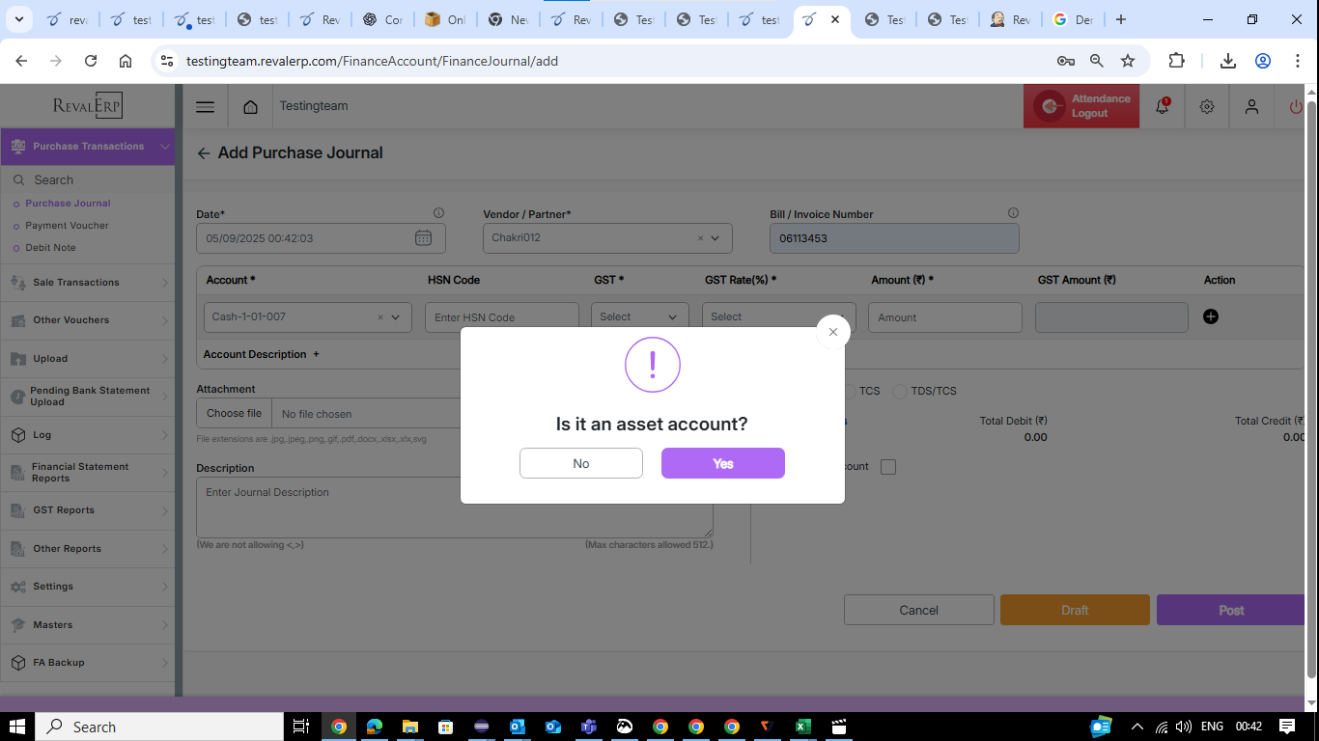Open the Payment Voucher menu item
1319x741 pixels.
coord(67,226)
